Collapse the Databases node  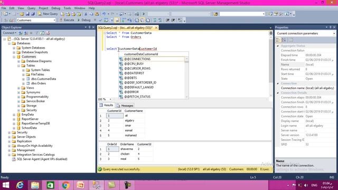click(10, 43)
